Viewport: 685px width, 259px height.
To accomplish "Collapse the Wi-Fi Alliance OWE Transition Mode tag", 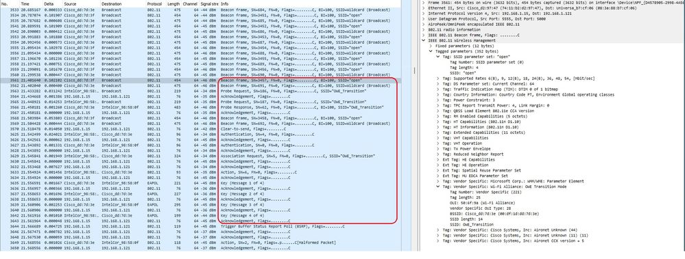I will tap(438, 187).
